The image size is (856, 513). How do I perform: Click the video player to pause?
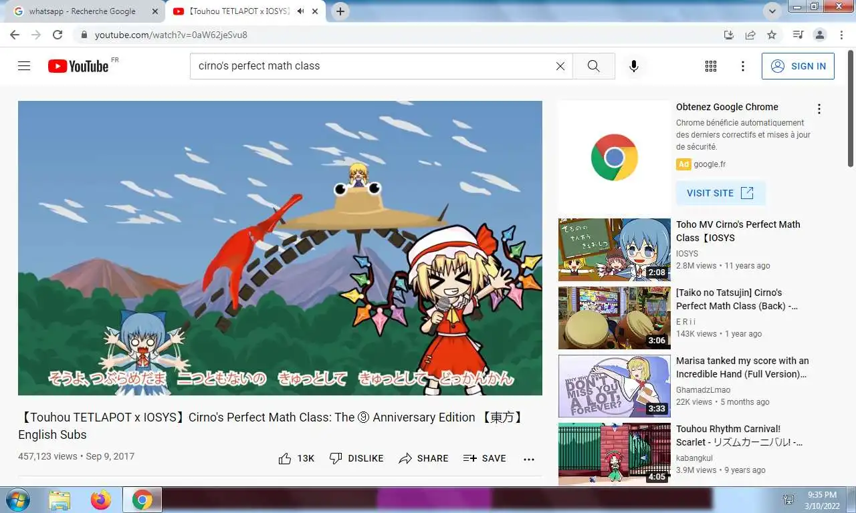(x=280, y=248)
